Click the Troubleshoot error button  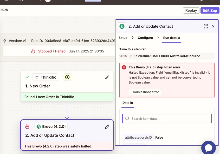145,92
